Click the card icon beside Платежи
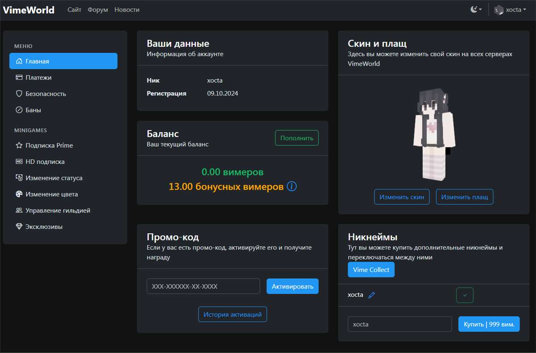This screenshot has width=536, height=353. click(19, 77)
